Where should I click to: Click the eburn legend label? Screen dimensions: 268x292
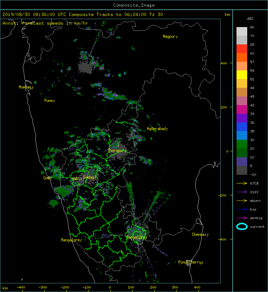click(x=255, y=201)
